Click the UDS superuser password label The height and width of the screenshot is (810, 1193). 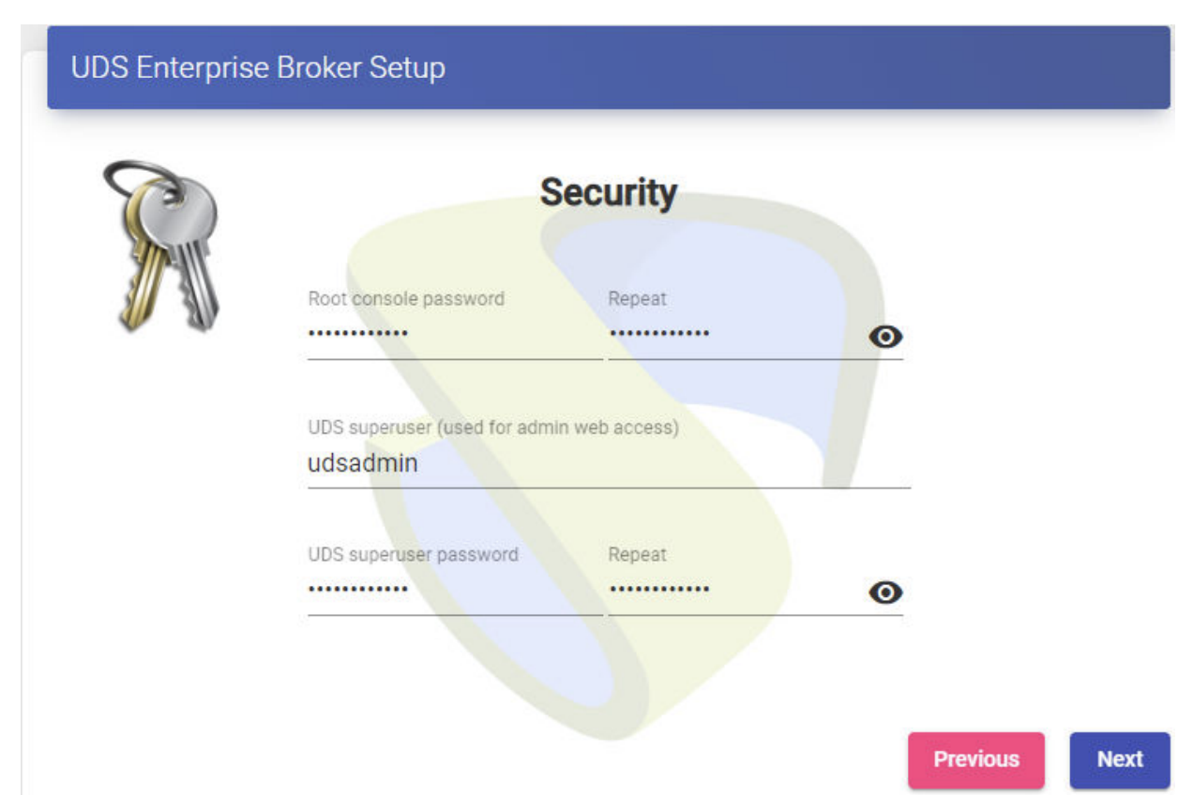(413, 554)
